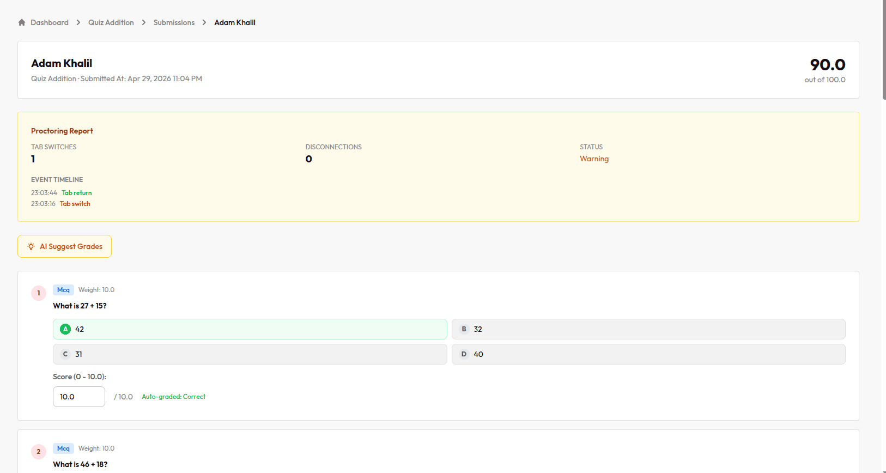The width and height of the screenshot is (886, 473).
Task: Click the 'out of 100.0' label
Action: pyautogui.click(x=825, y=80)
